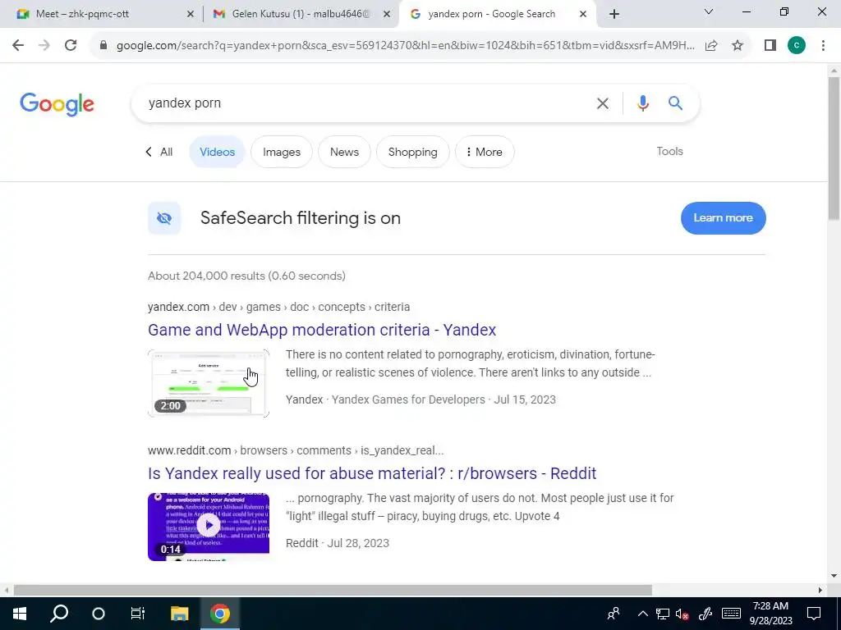
Task: Go to Google homepage logo
Action: 57,104
